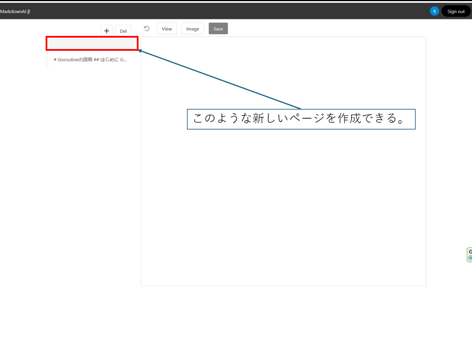The image size is (472, 349).
Task: Click the plus icon to add a page
Action: [107, 31]
